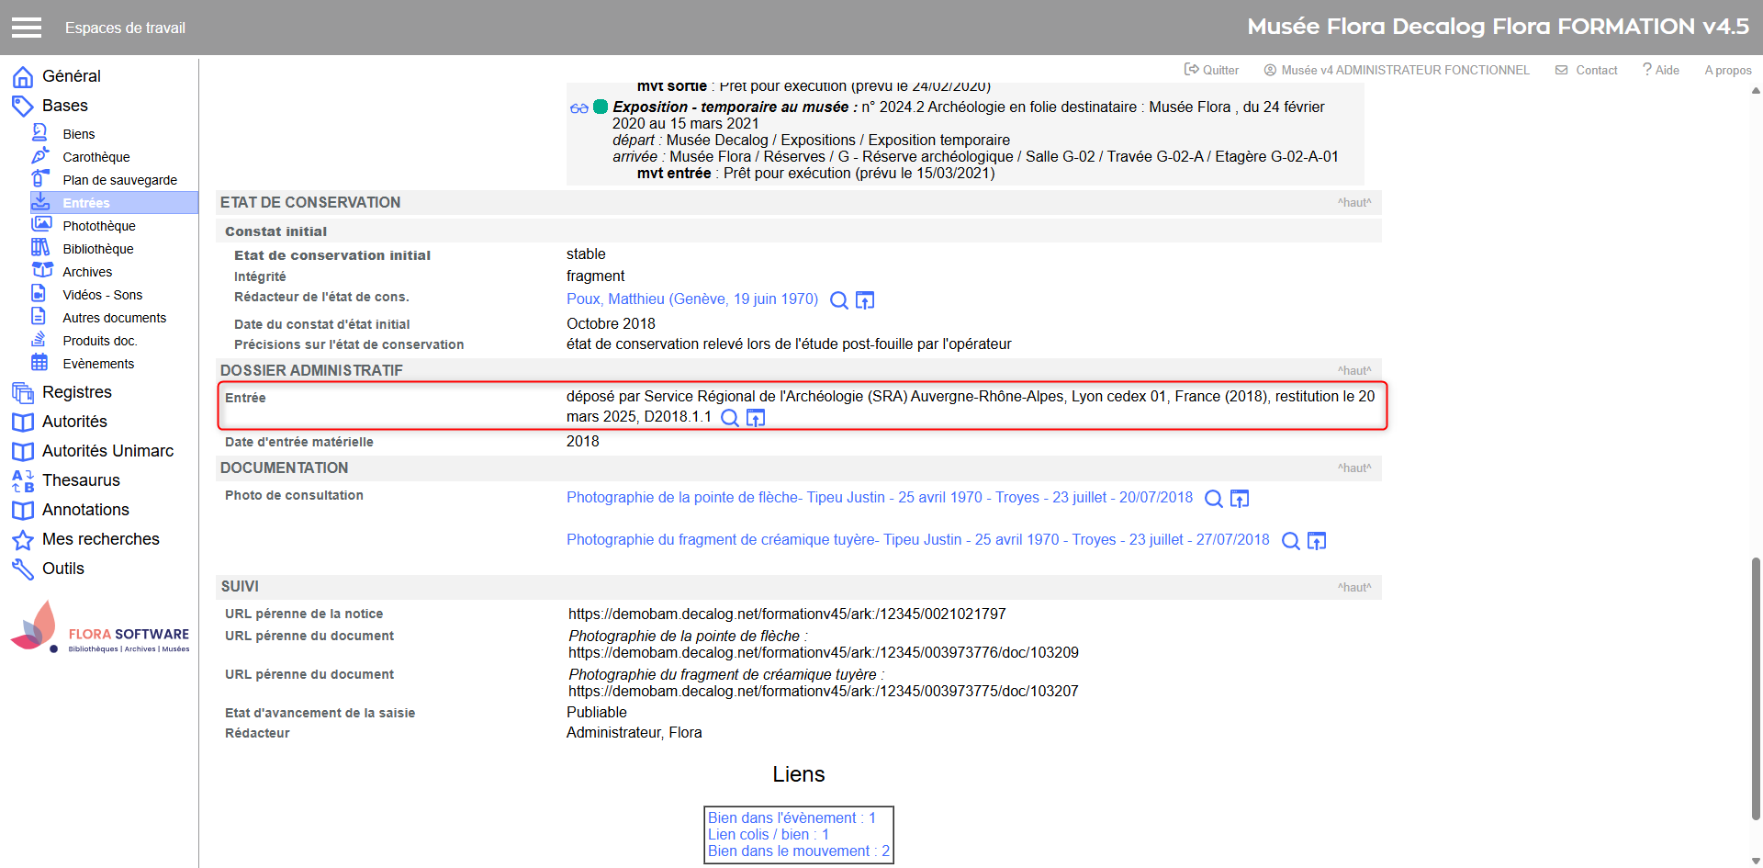
Task: Click Quitter to log out
Action: [1212, 70]
